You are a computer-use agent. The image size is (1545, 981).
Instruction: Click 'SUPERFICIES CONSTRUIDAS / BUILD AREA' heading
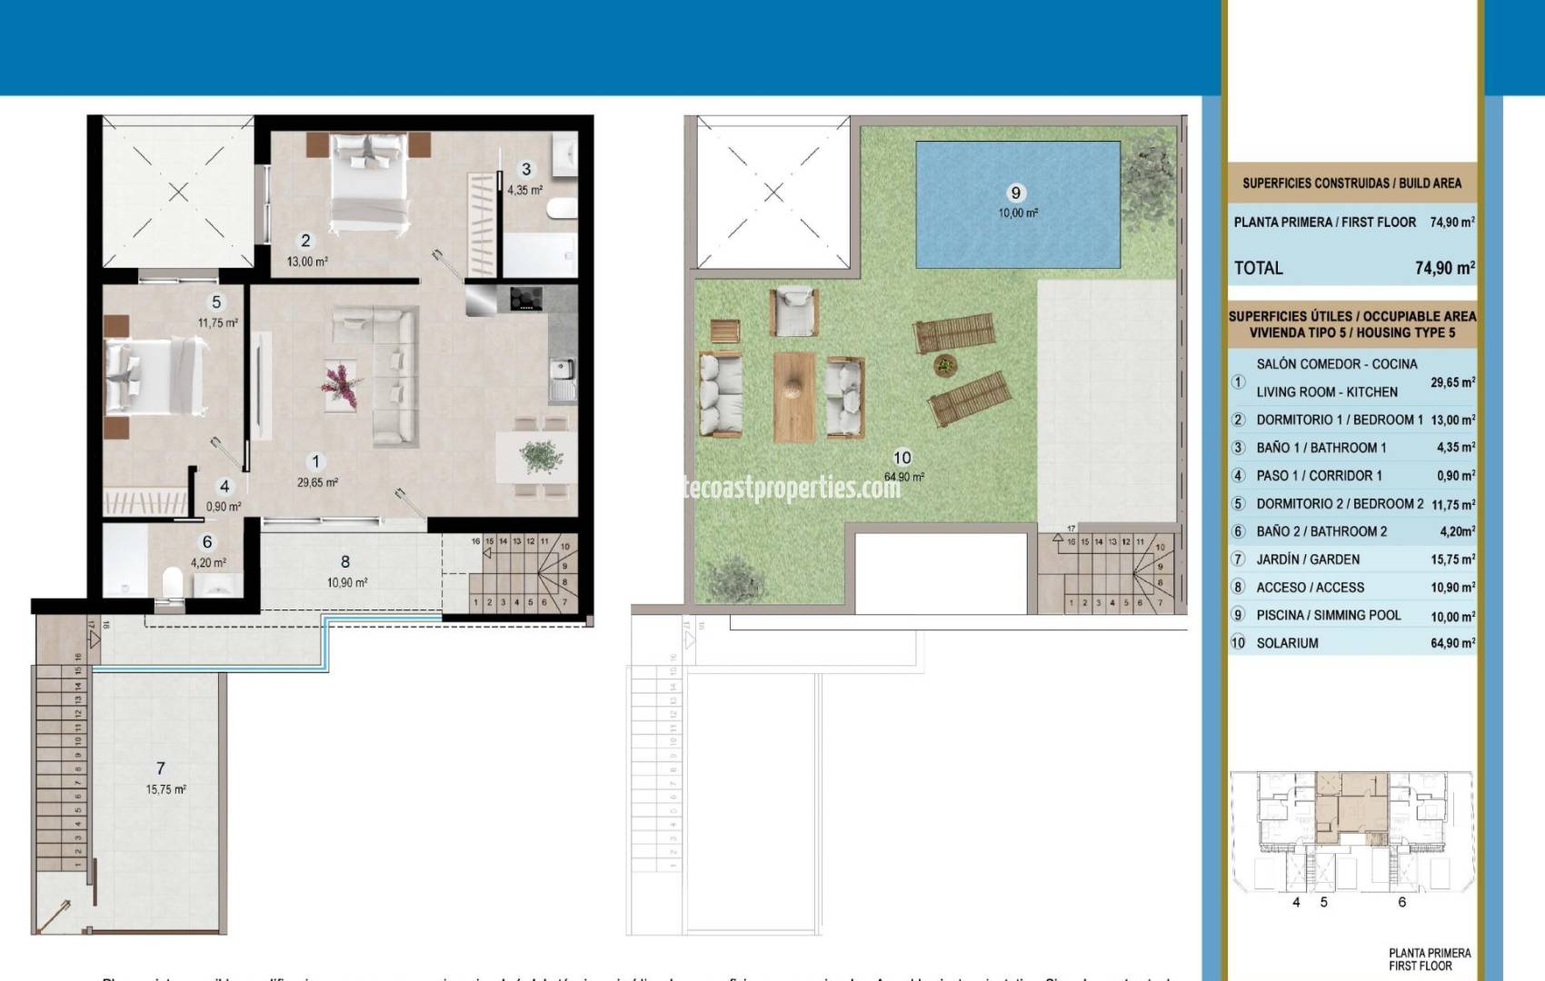click(x=1351, y=183)
